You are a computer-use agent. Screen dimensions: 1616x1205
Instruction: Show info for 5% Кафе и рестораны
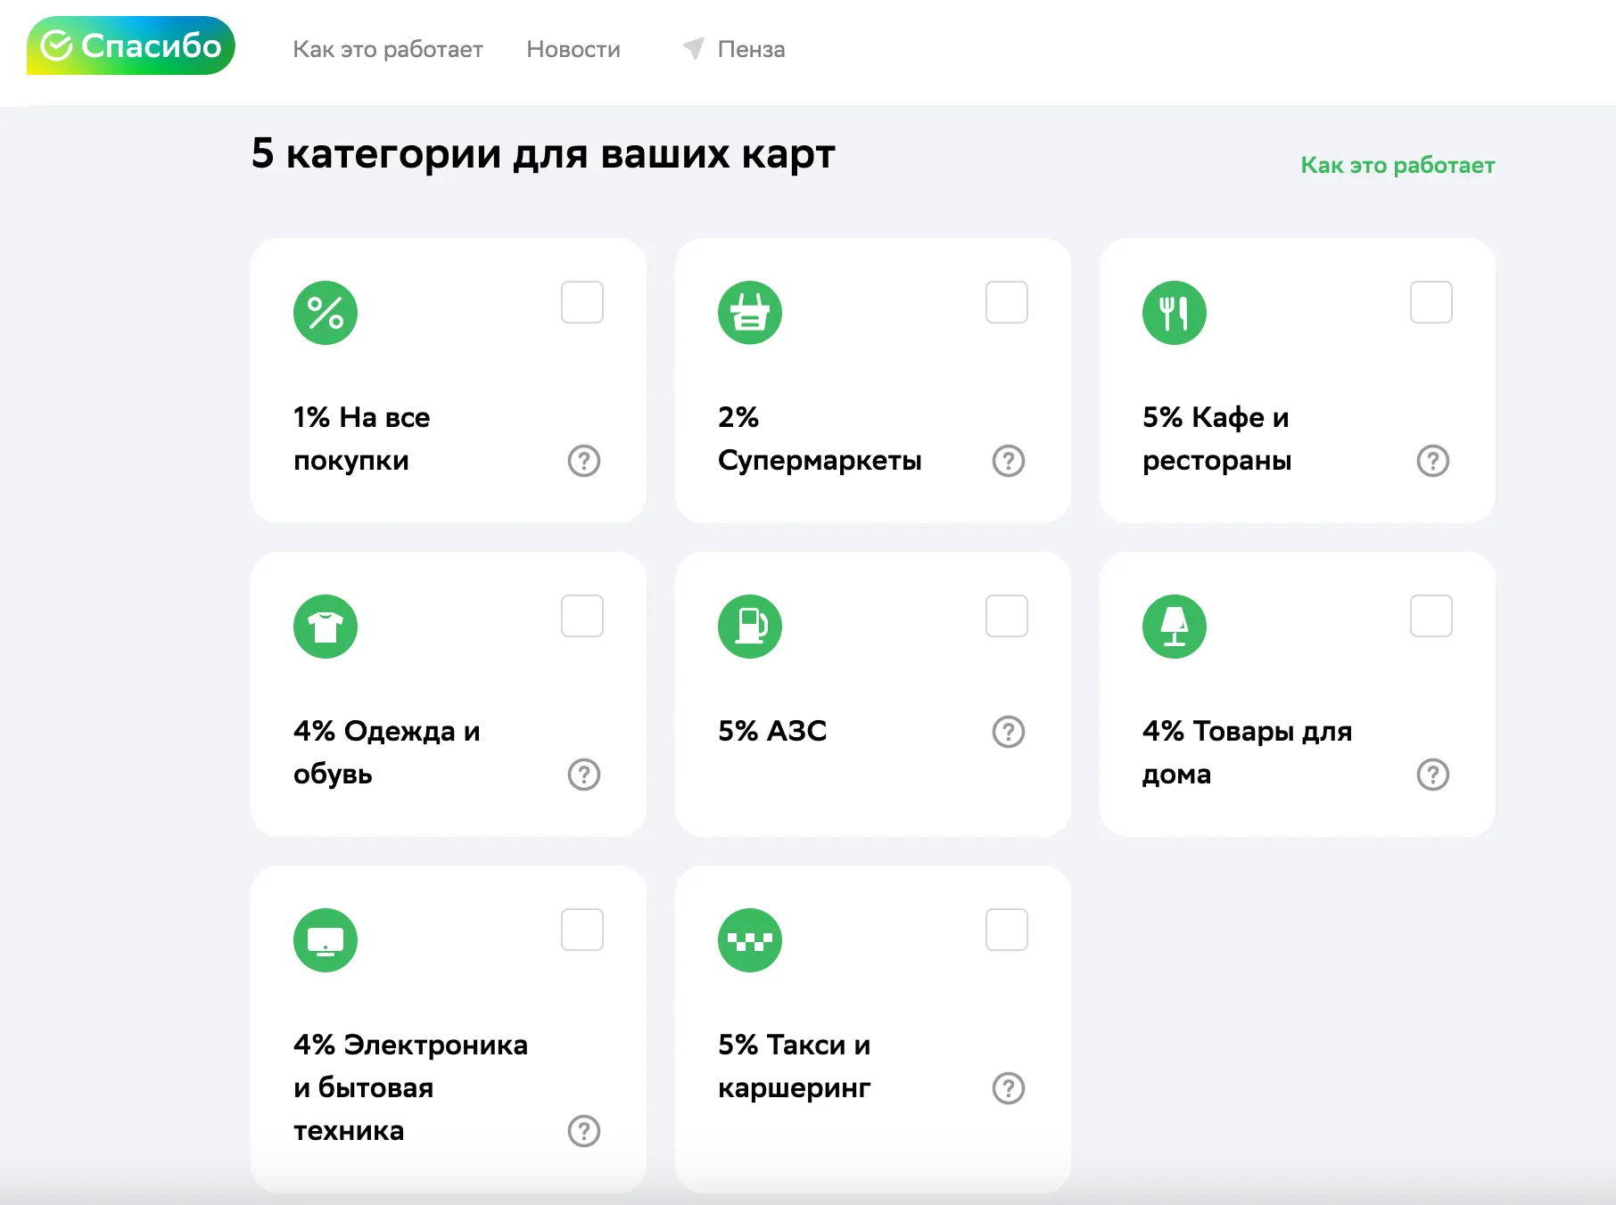click(x=1433, y=461)
